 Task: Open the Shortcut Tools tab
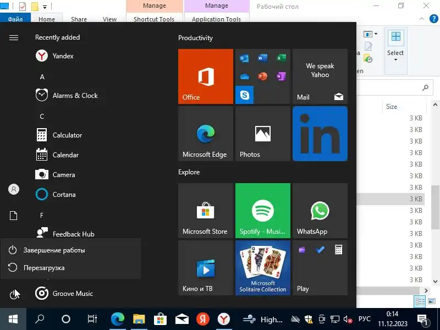(154, 19)
